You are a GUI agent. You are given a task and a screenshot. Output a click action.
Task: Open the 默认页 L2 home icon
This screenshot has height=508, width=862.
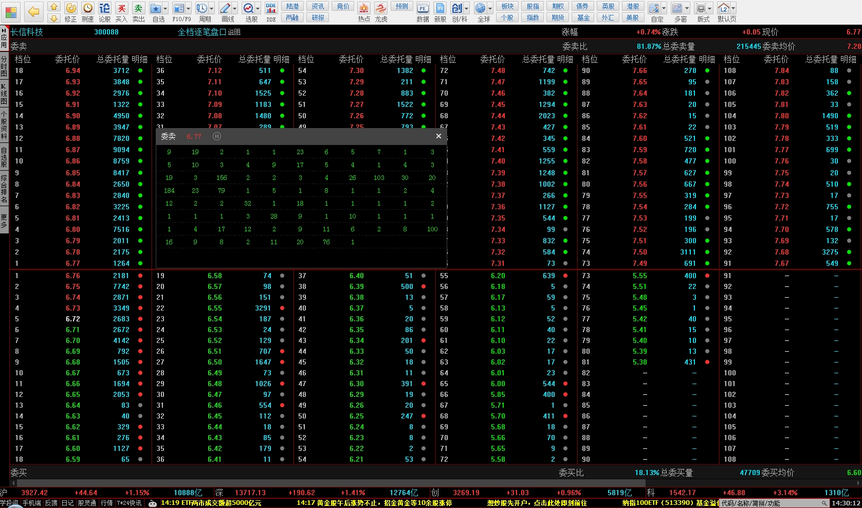pyautogui.click(x=724, y=8)
